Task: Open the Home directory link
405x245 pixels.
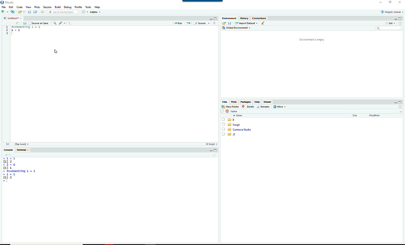Action: [234, 111]
